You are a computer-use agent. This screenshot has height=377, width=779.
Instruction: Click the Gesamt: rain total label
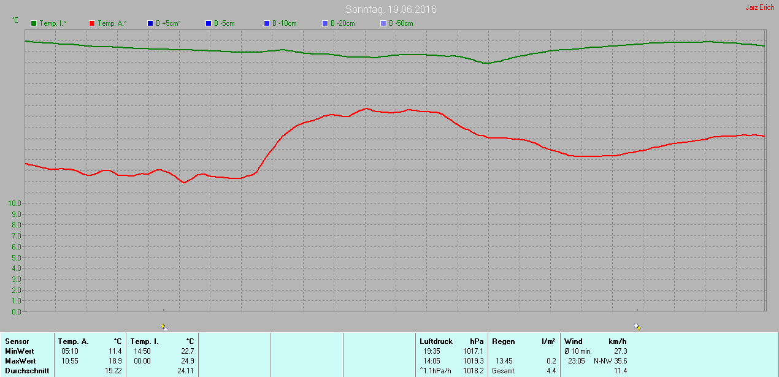504,371
